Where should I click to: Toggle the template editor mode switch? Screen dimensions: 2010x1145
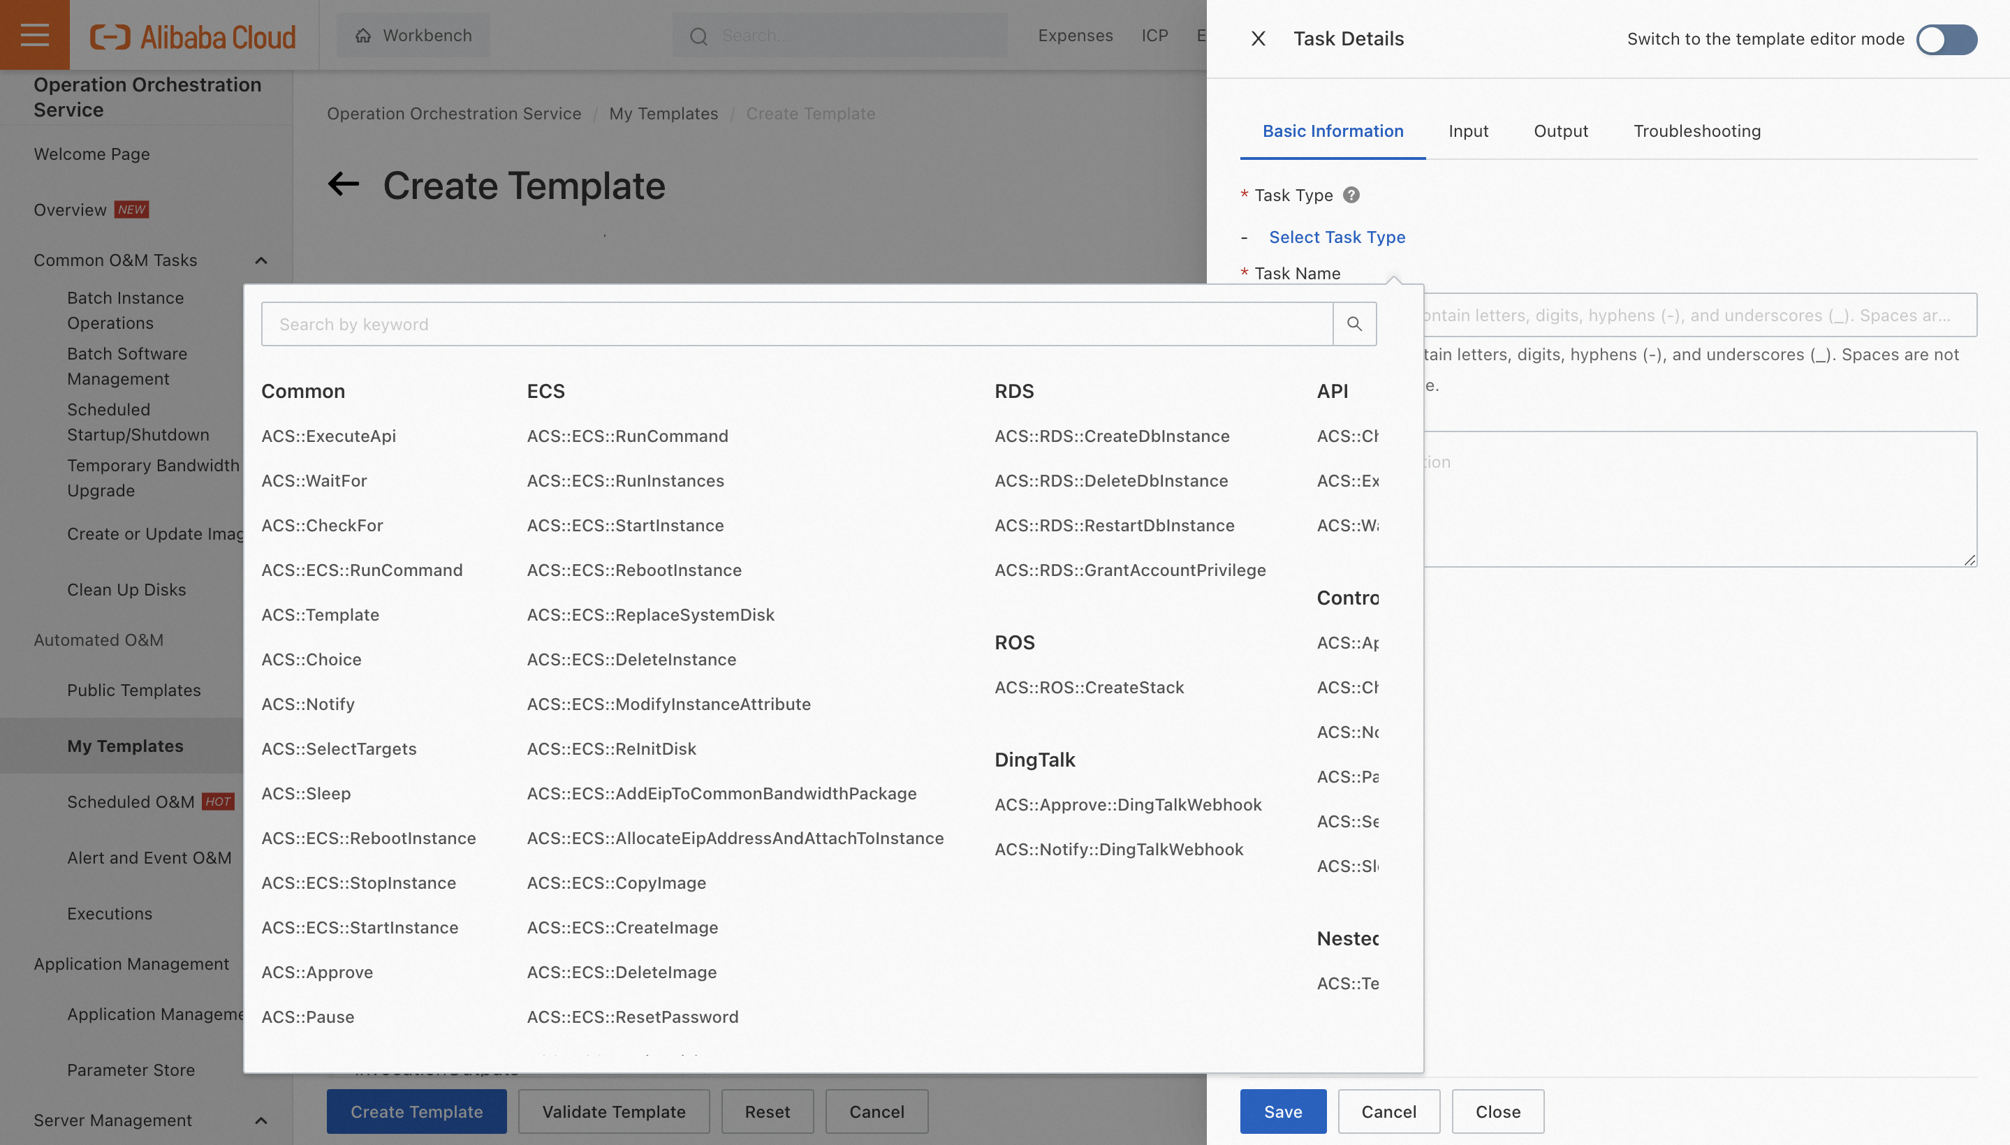point(1946,39)
